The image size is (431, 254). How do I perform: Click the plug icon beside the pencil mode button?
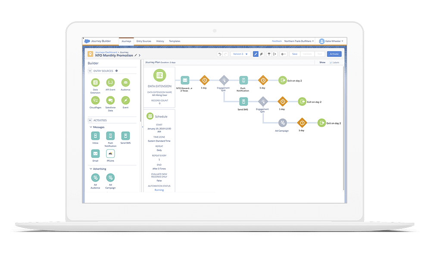(262, 54)
